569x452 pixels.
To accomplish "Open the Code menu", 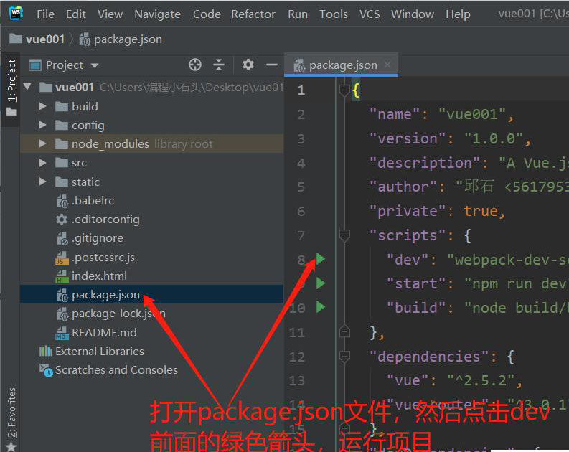I will (207, 14).
